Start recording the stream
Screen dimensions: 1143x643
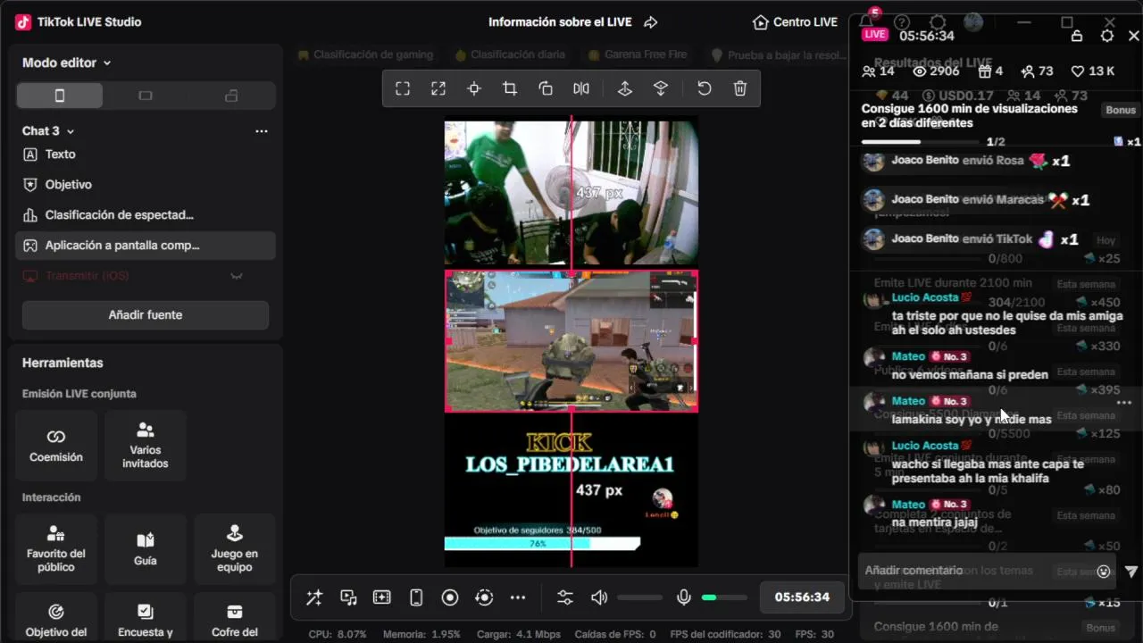point(450,597)
